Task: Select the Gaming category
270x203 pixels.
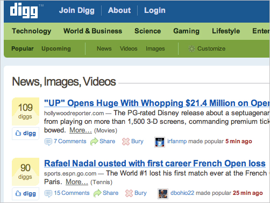Action: (186, 31)
